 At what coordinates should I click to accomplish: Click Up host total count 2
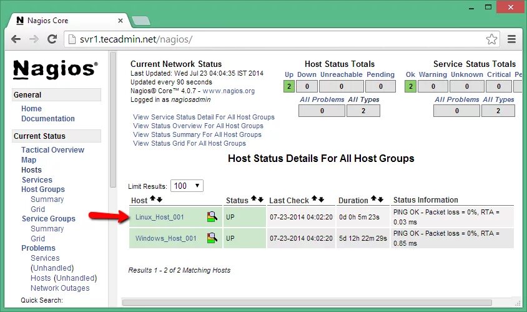tap(289, 86)
